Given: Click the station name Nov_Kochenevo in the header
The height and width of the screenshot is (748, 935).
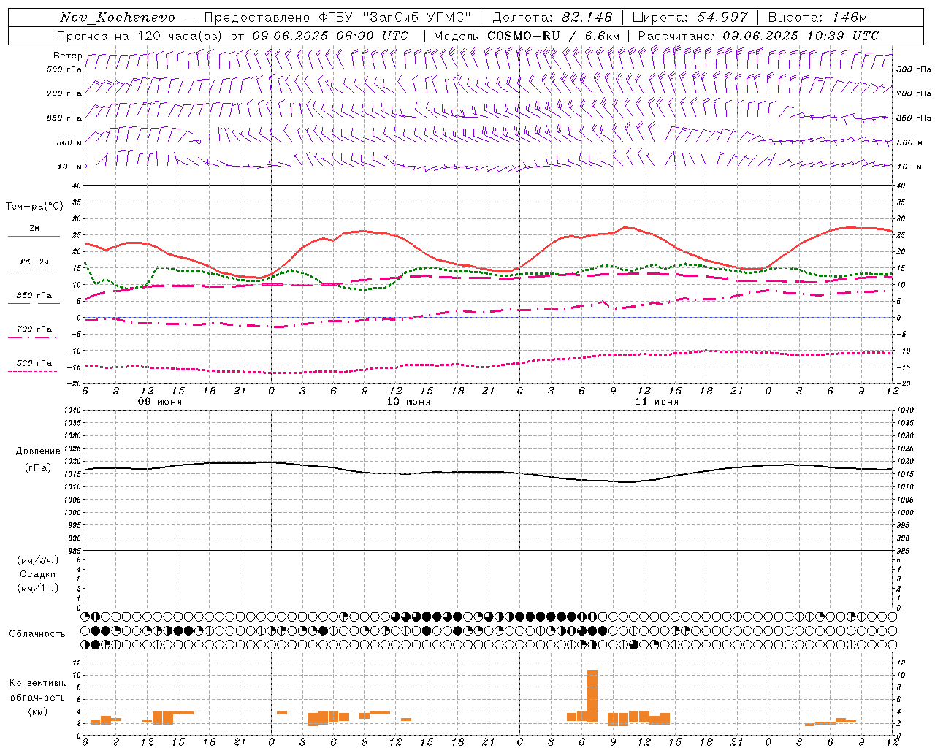Looking at the screenshot, I should [118, 18].
